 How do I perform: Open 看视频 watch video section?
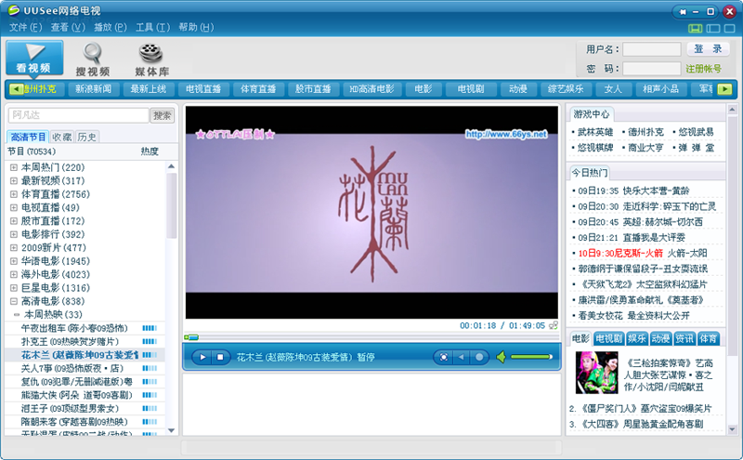tap(33, 58)
